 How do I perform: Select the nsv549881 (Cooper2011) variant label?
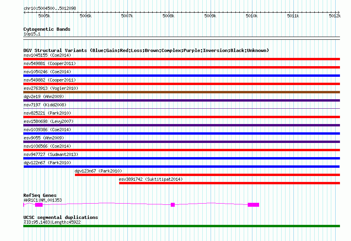[x=50, y=63]
